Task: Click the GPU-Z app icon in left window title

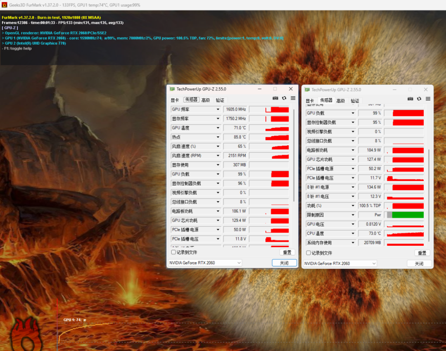Action: click(172, 89)
